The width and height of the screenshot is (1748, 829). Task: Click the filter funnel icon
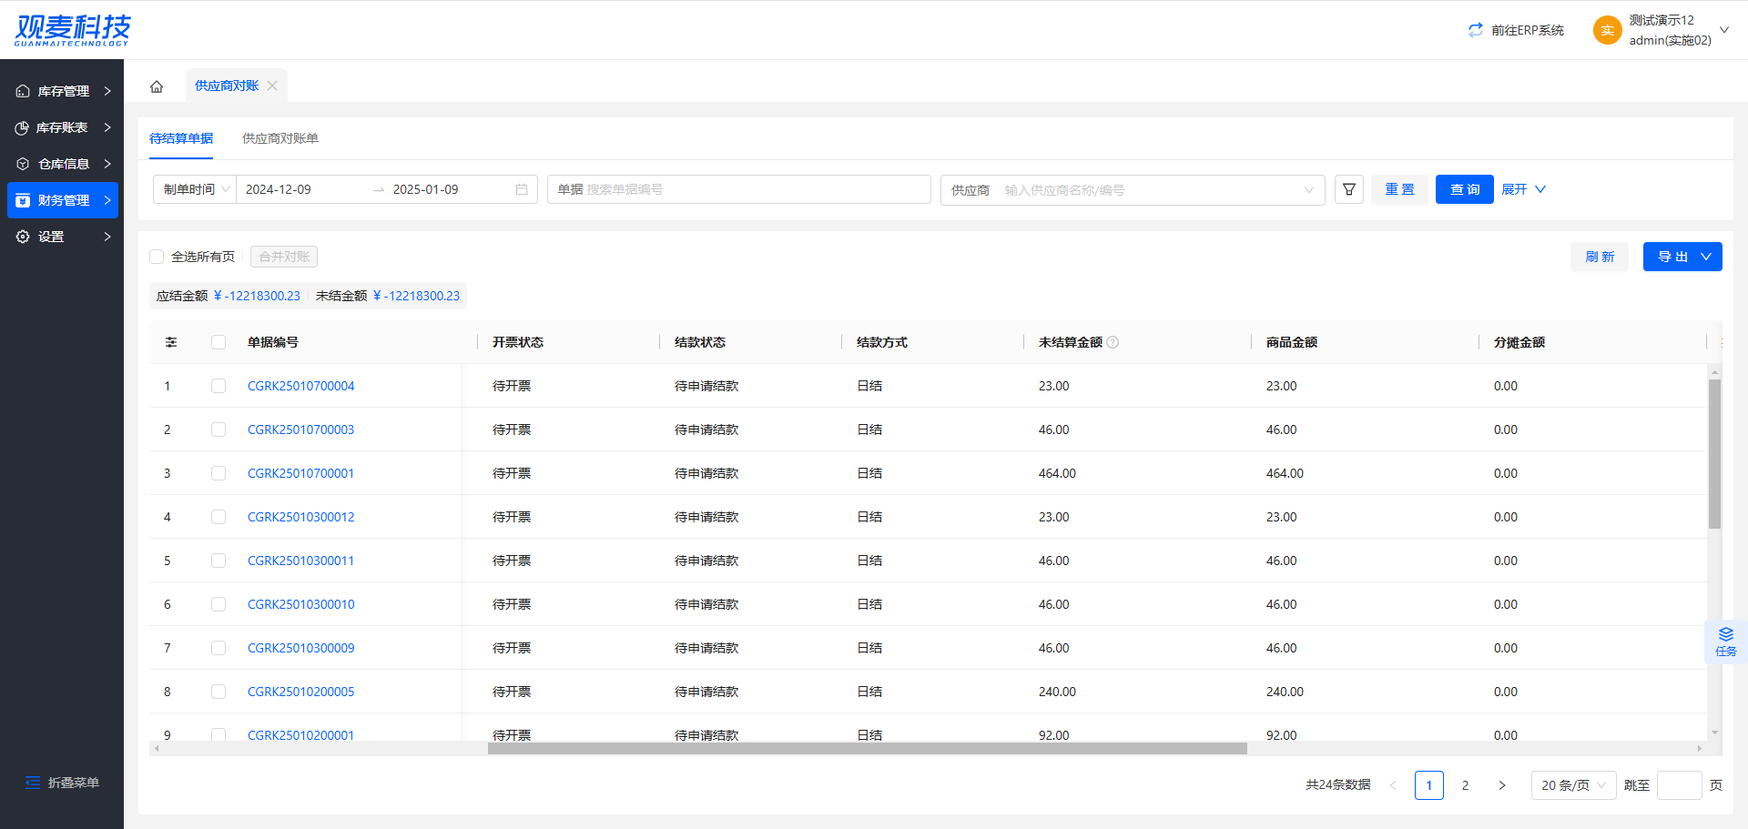(x=1348, y=189)
